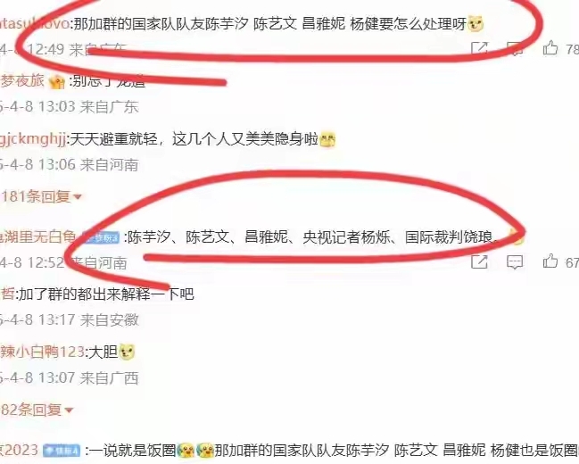
Task: Expand the 82条回复 replies
Action: coord(37,410)
